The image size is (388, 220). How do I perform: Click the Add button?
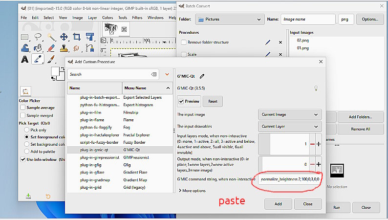pyautogui.click(x=277, y=204)
